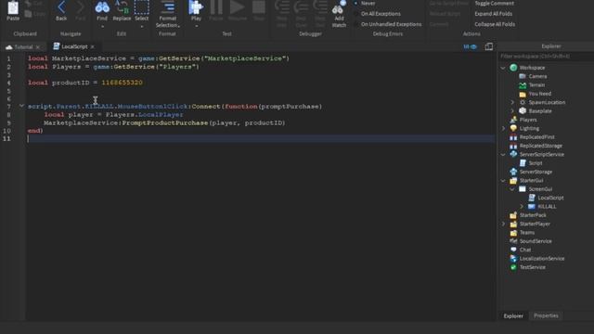Screen dimensions: 594x334
Task: Close the Tutorial tab
Action: pos(37,47)
